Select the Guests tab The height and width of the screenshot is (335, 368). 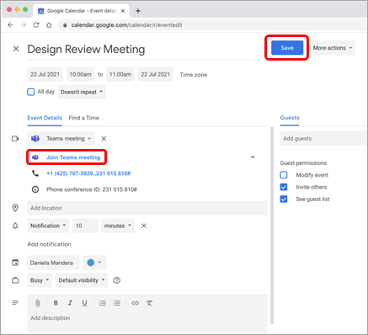coord(290,118)
